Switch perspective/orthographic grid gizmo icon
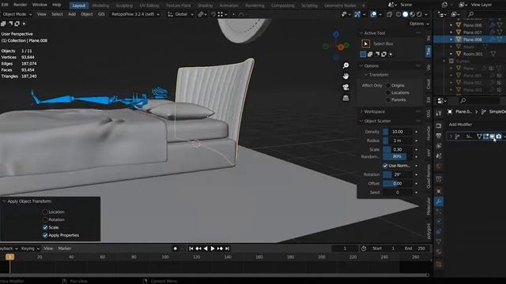 click(346, 98)
